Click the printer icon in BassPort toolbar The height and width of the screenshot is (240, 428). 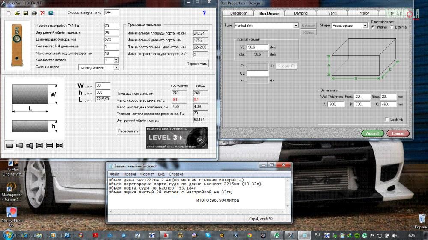(34, 13)
